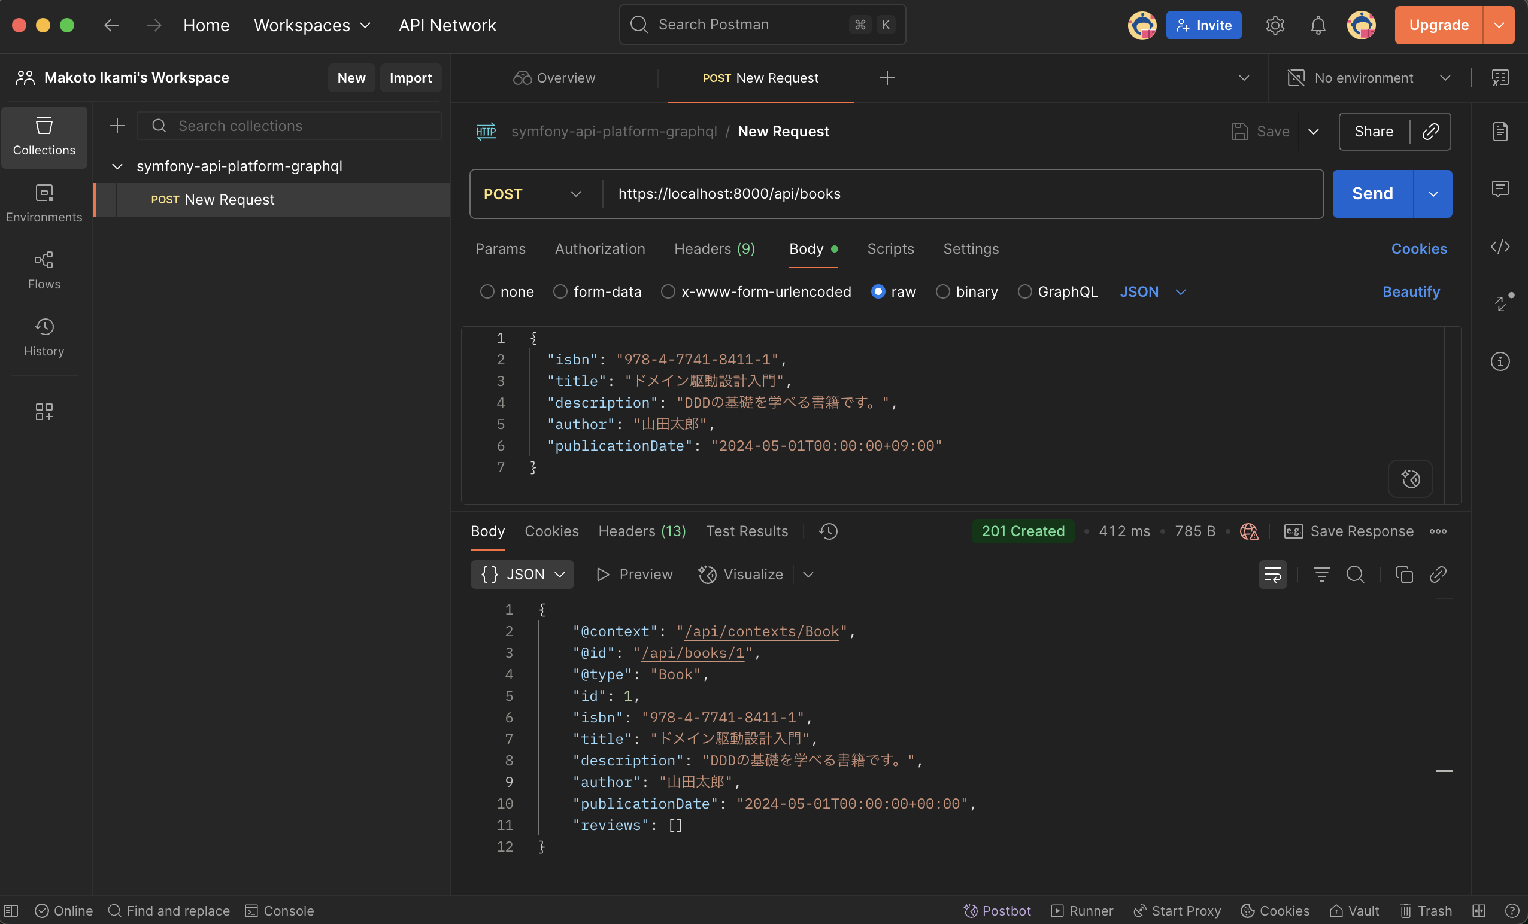Copy the request link icon beside Share
1528x924 pixels.
1430,132
